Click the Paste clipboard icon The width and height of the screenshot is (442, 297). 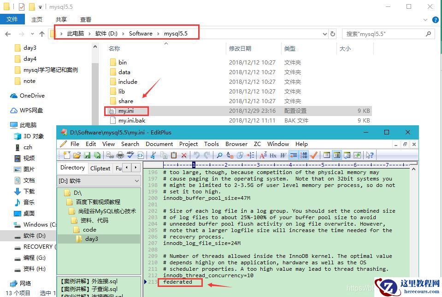(x=174, y=155)
